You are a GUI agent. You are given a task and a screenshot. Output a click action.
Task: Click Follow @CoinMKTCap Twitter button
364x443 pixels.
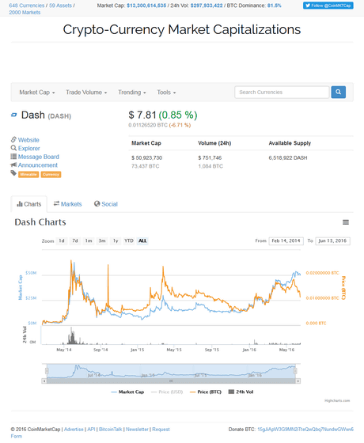328,6
